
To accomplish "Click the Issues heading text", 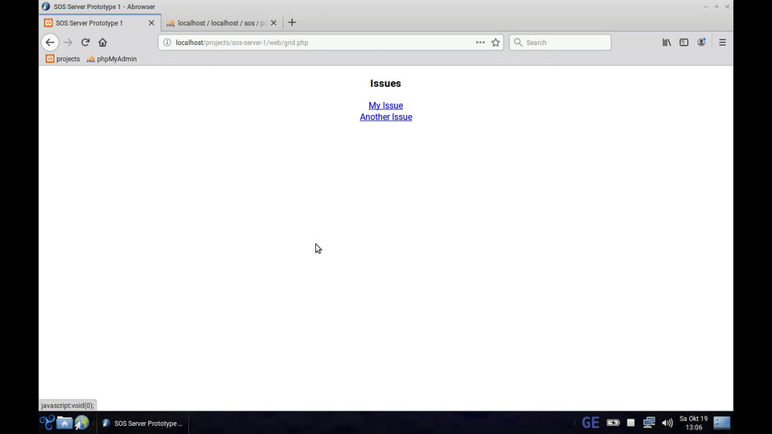I will point(385,83).
